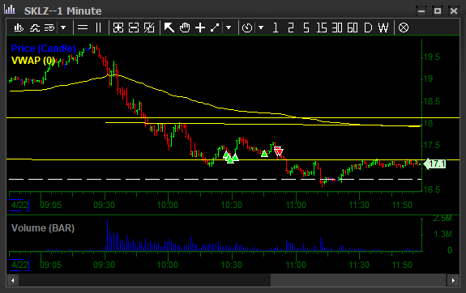
Task: Switch to the 30 minute interval
Action: click(x=337, y=28)
